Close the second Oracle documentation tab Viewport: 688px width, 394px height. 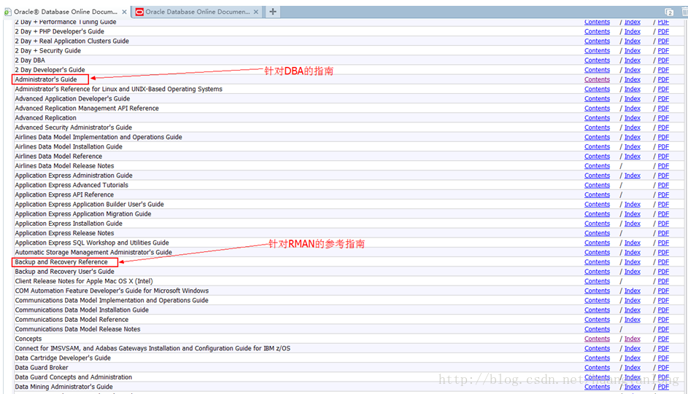pos(256,12)
